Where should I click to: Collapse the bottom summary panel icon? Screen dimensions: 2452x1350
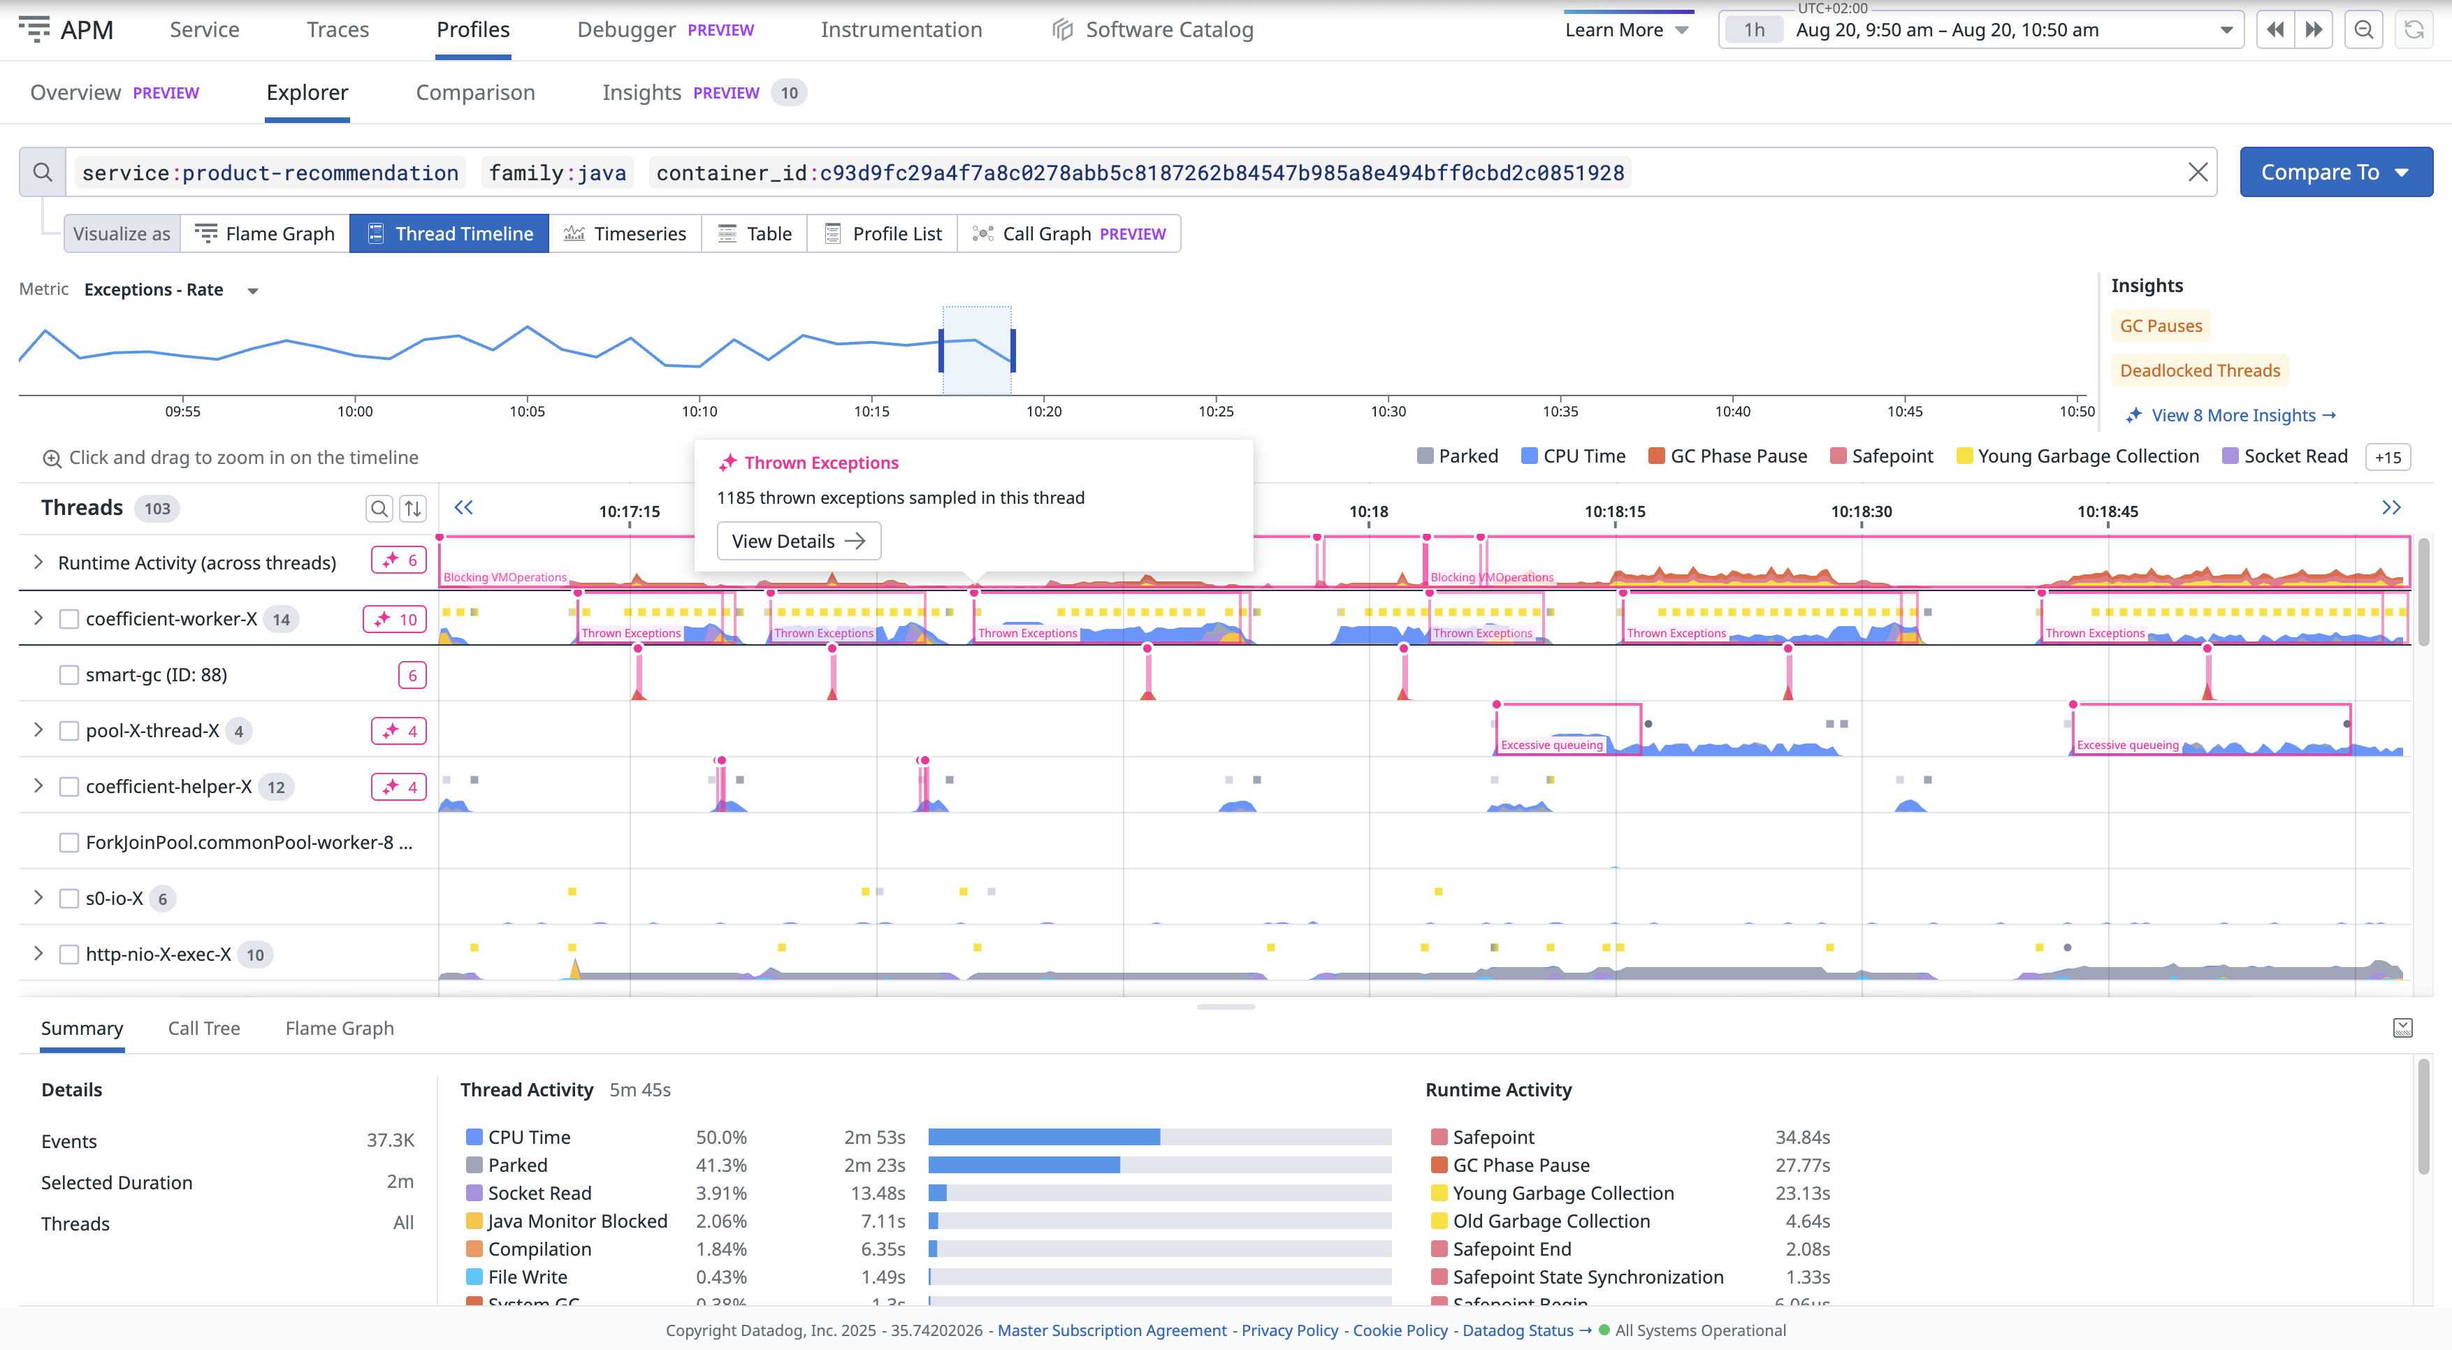click(2402, 1027)
